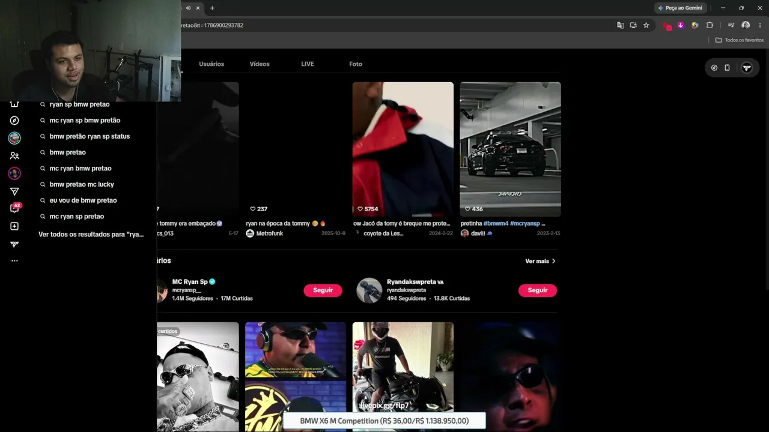Expand the Ver mais users link

tap(540, 261)
